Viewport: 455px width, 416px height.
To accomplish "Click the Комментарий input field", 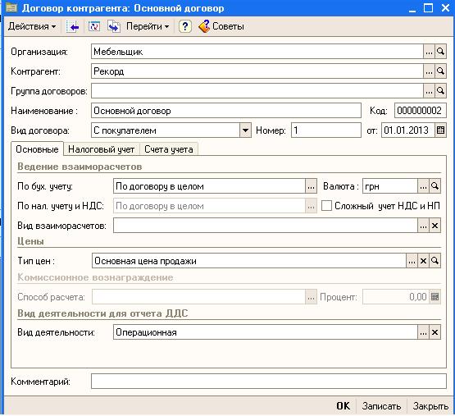I will pyautogui.click(x=268, y=382).
